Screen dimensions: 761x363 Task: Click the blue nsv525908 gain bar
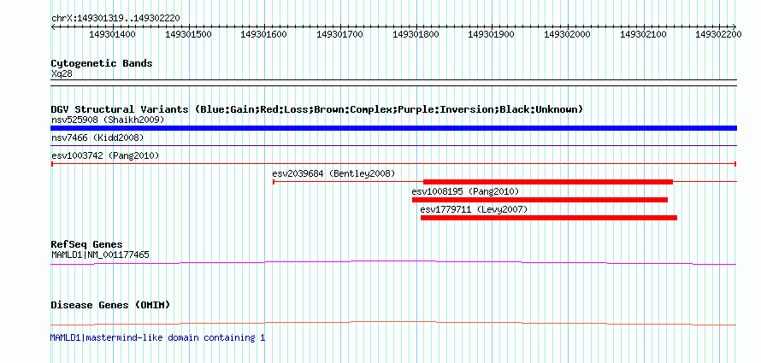coord(393,128)
